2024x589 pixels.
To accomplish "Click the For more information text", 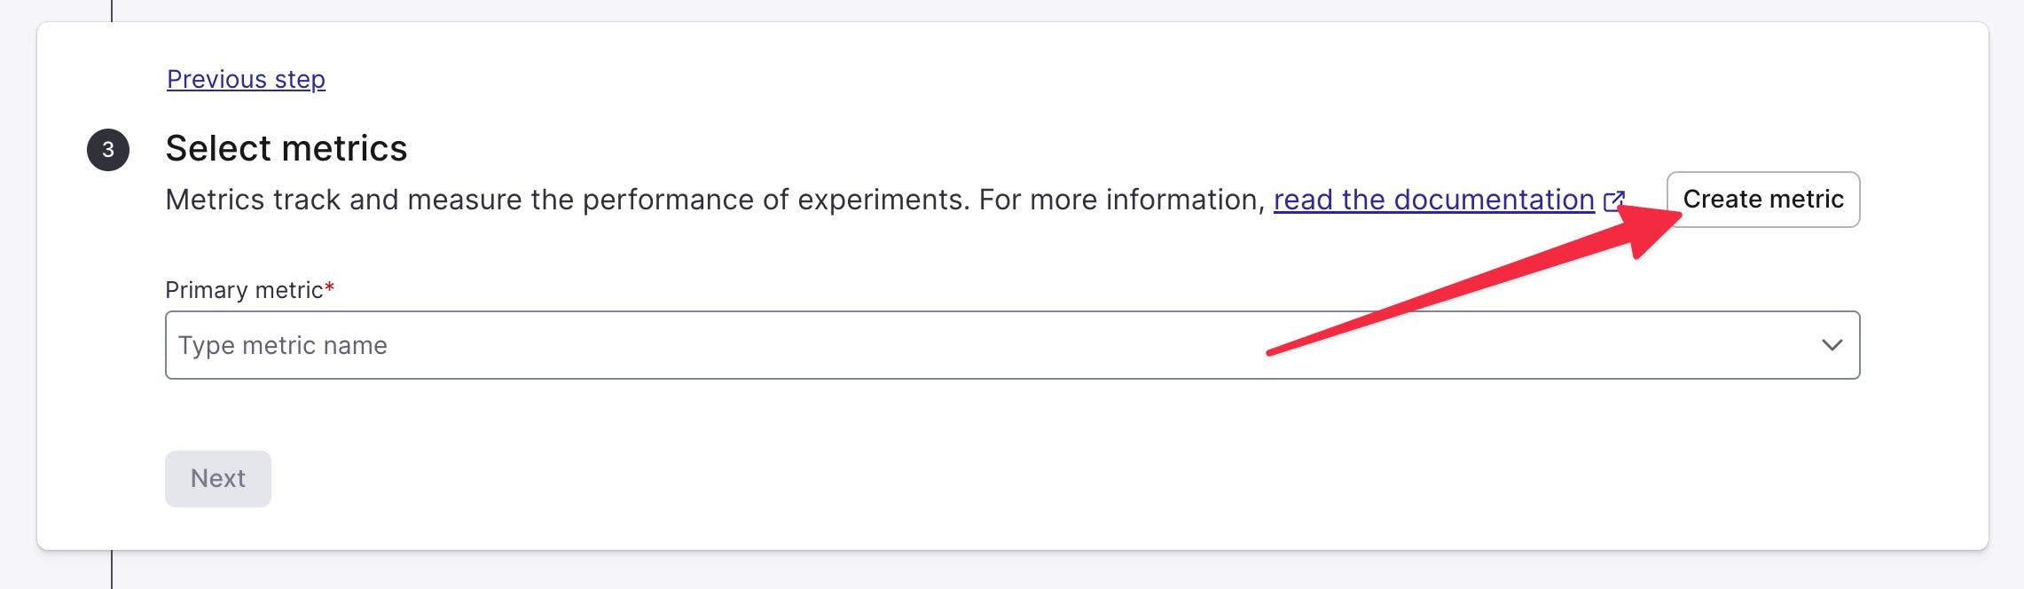I will [x=1121, y=200].
